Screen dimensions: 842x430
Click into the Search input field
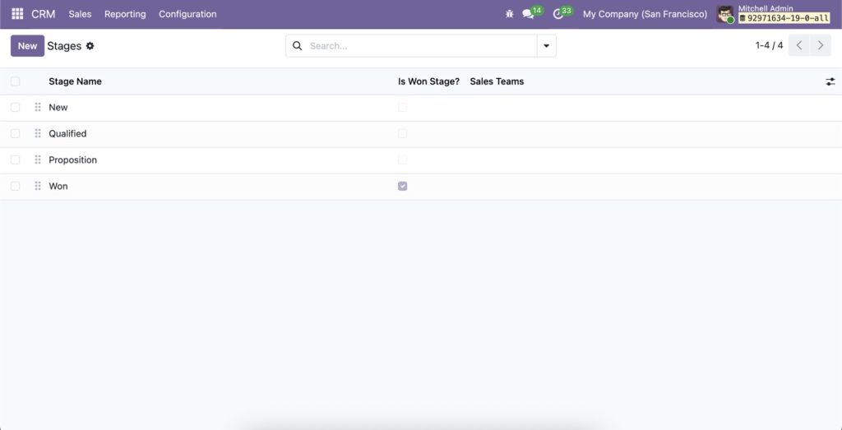[x=419, y=46]
